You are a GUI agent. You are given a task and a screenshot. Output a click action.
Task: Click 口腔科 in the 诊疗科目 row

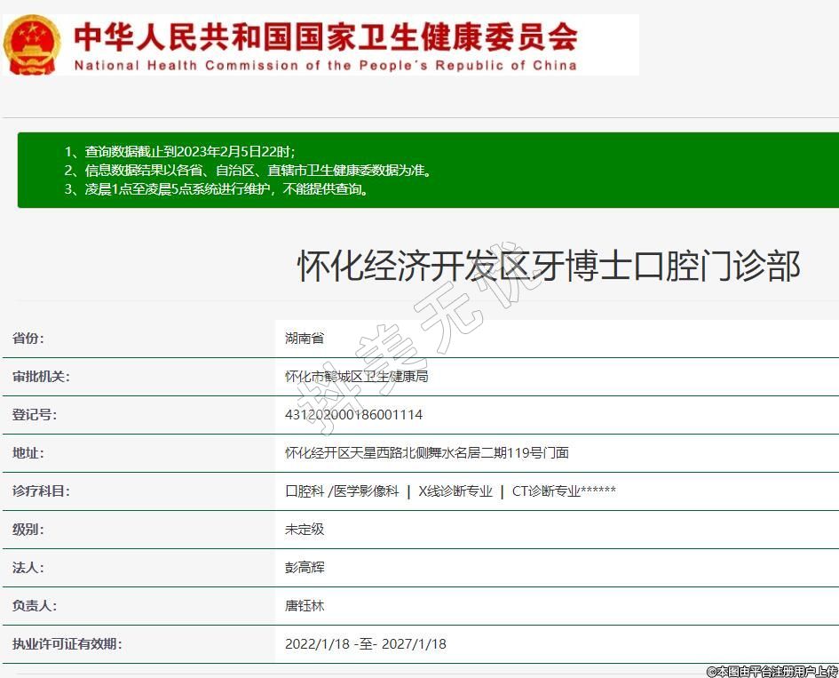305,491
